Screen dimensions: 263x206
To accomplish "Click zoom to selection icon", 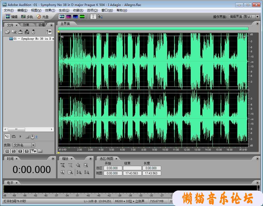I will (86, 165).
